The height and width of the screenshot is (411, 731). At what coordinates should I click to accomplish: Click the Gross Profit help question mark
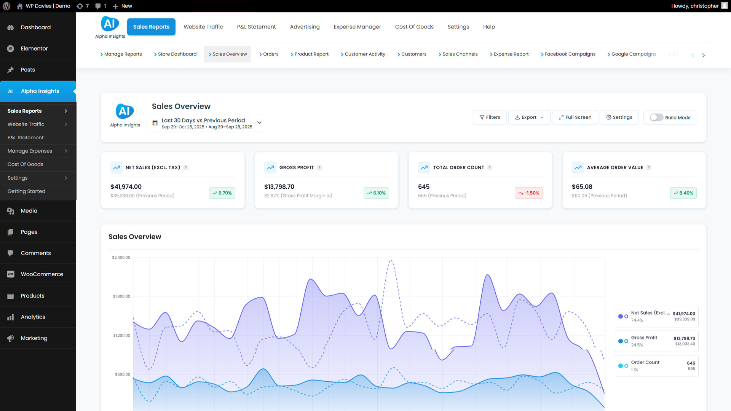[319, 167]
